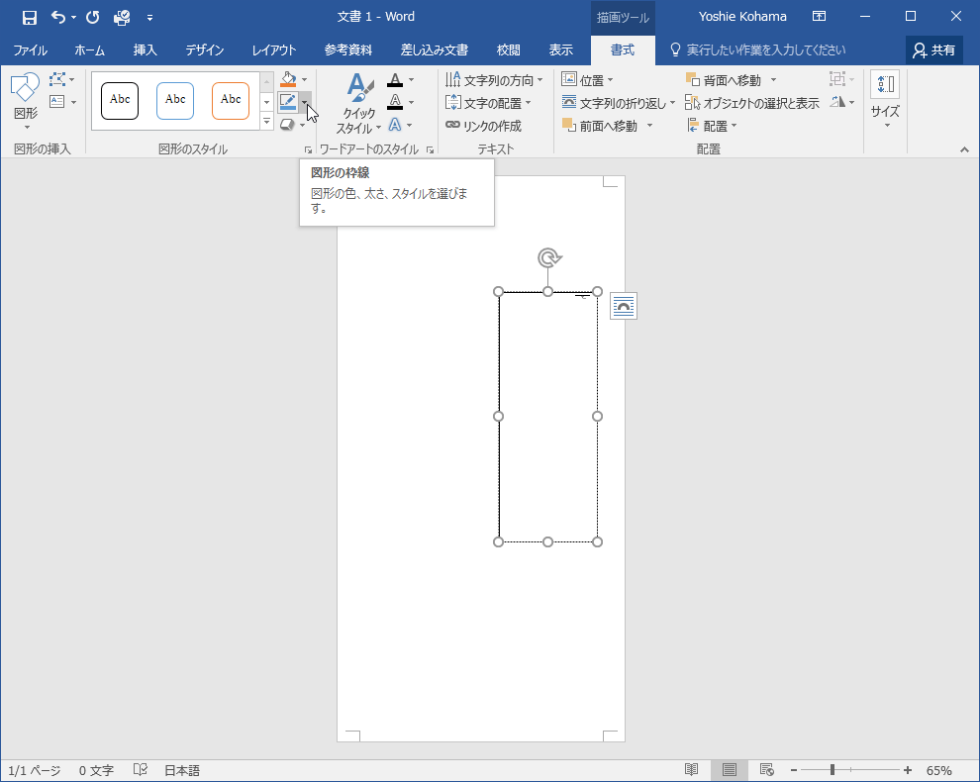Click the rotate objects icon
This screenshot has height=782, width=980.
[838, 102]
